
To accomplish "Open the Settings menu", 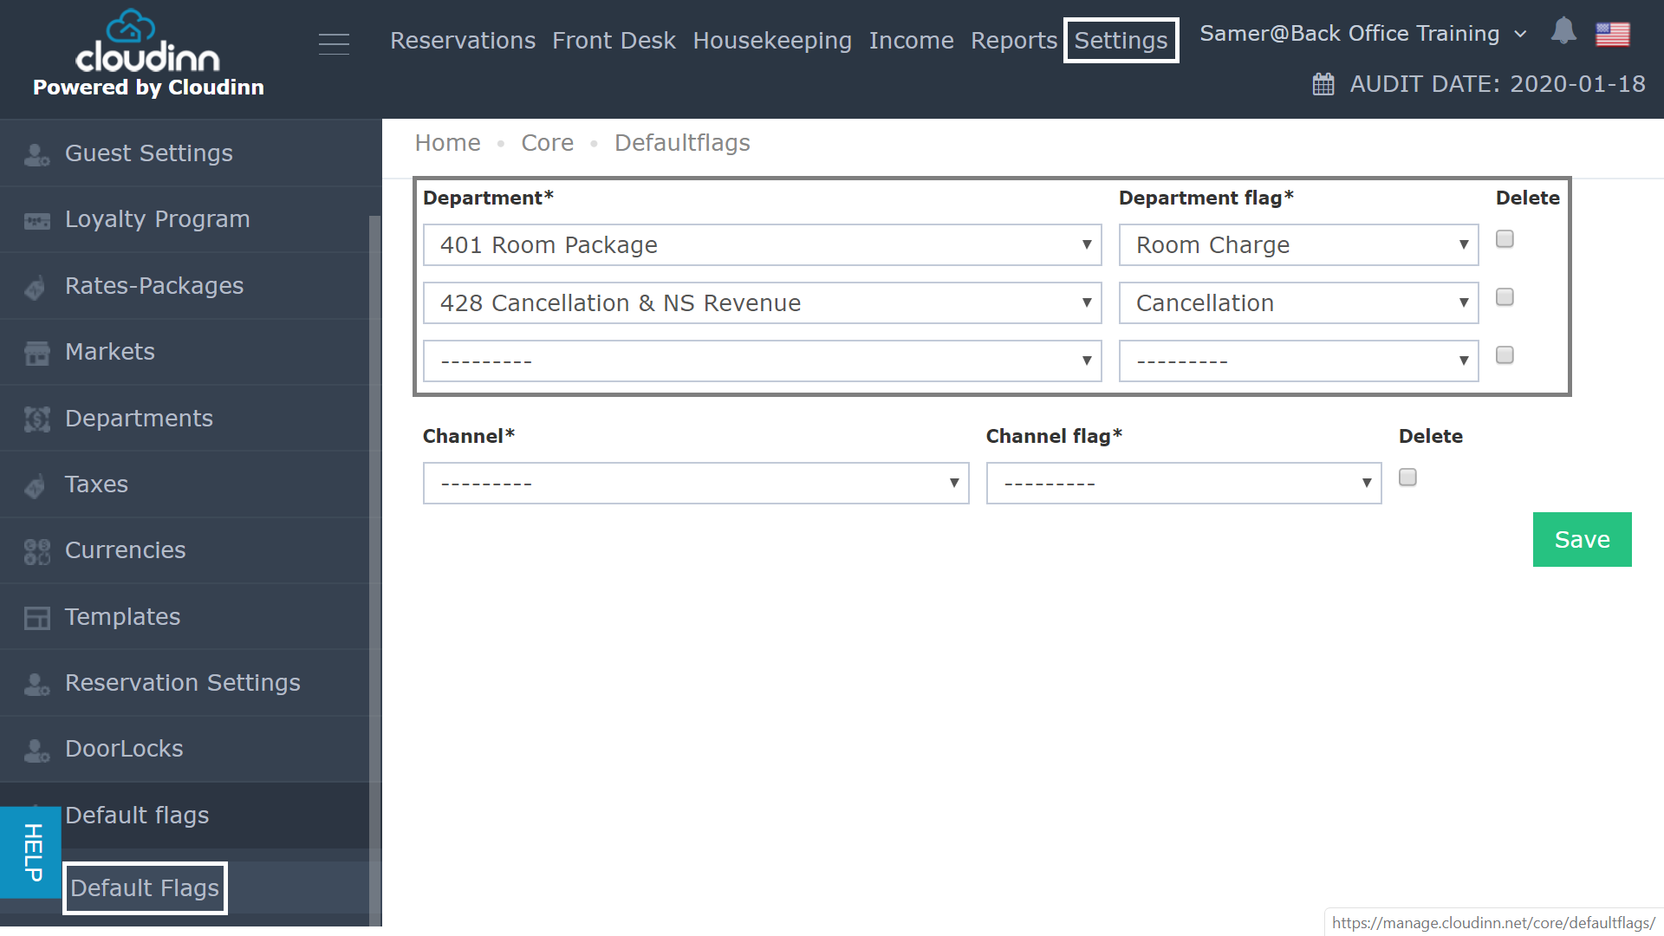I will [1121, 41].
